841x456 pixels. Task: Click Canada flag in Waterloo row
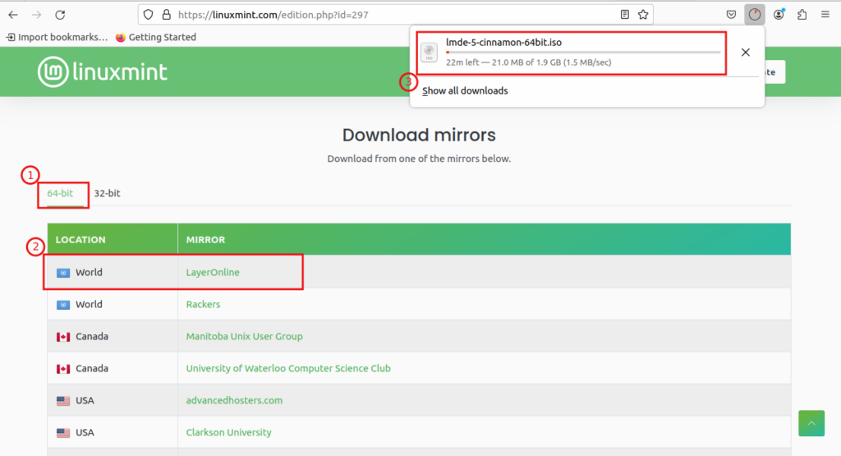pyautogui.click(x=63, y=369)
